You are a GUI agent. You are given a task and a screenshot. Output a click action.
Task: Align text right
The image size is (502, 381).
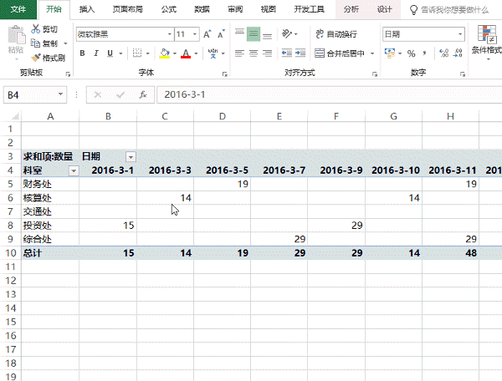click(x=267, y=53)
